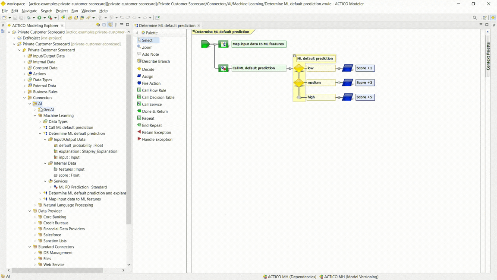Click ACTICO MH (Model Versioning) in the status bar
The image size is (497, 280).
(x=351, y=277)
